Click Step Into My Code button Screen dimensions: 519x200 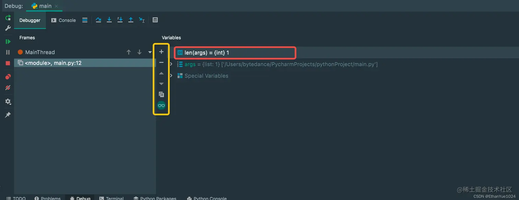coord(120,20)
